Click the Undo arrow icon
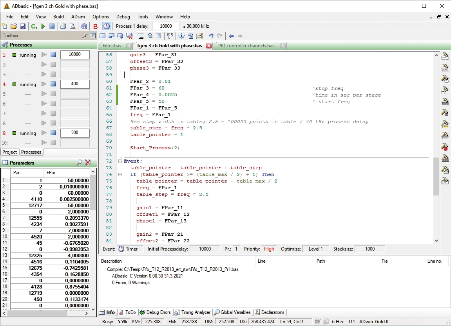 211,36
